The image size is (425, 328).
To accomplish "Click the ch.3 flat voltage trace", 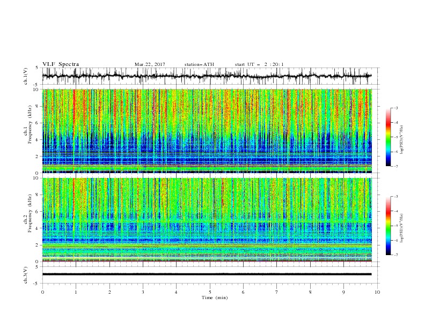I will click(207, 274).
